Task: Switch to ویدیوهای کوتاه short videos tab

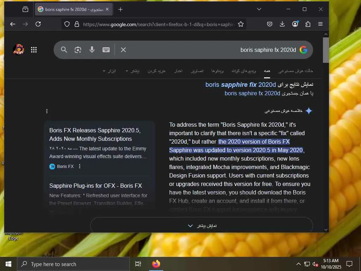Action: [244, 71]
